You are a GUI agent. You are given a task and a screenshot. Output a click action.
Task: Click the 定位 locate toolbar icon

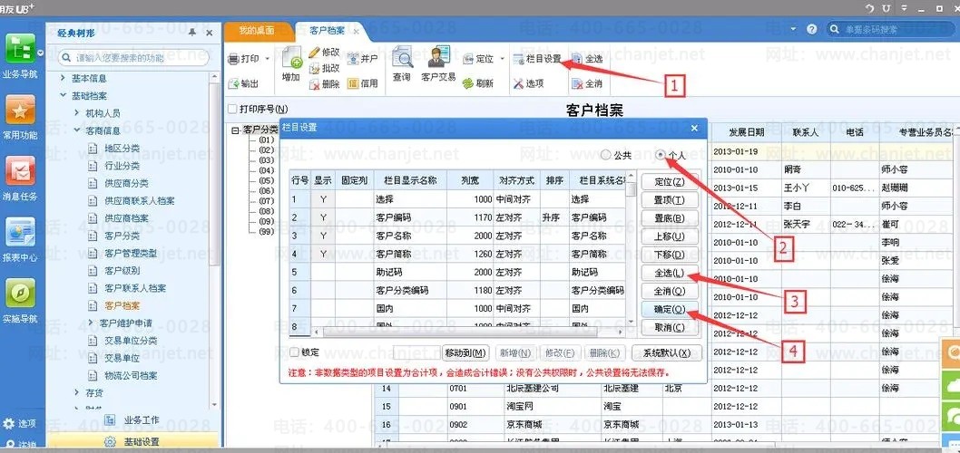468,59
